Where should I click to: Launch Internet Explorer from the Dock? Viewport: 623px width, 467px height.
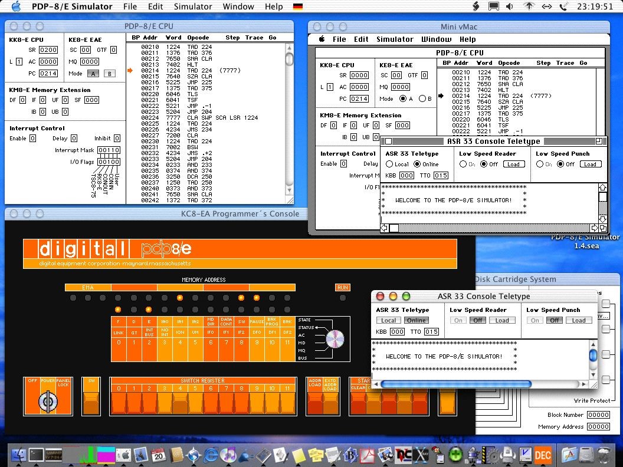coord(211,455)
